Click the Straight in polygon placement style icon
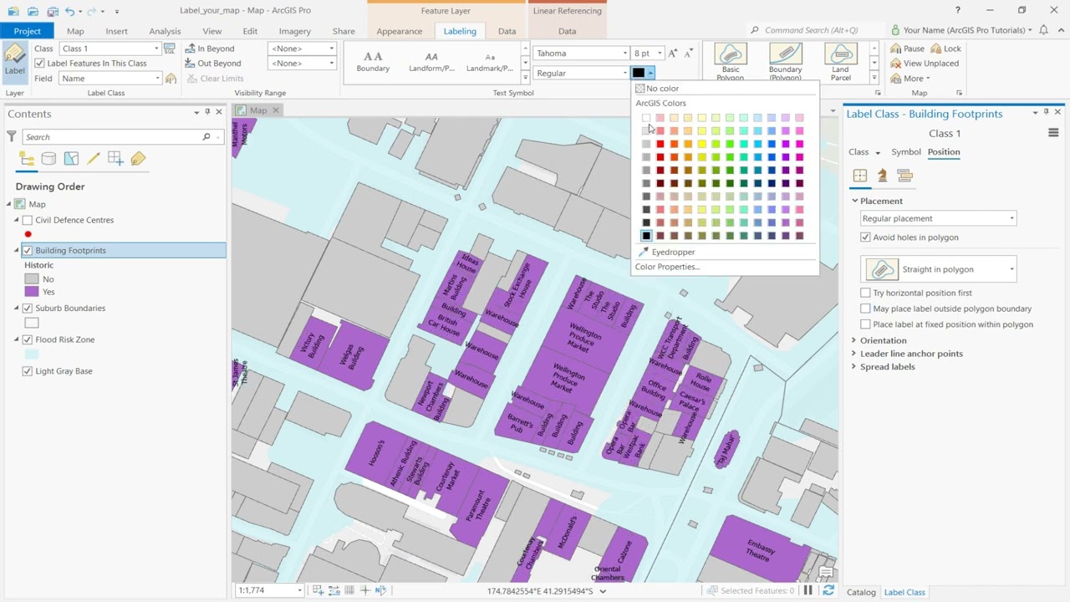Screen dimensions: 1070x602 [x=882, y=268]
